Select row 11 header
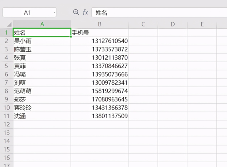This screenshot has width=227, height=167. coord(7,116)
